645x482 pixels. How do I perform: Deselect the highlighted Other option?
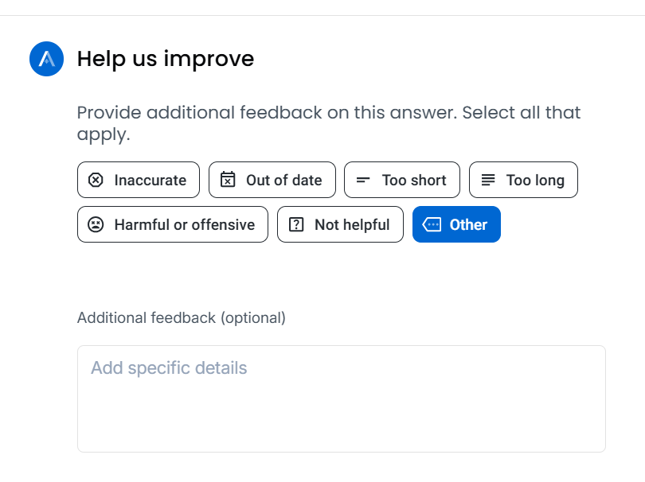click(x=456, y=224)
